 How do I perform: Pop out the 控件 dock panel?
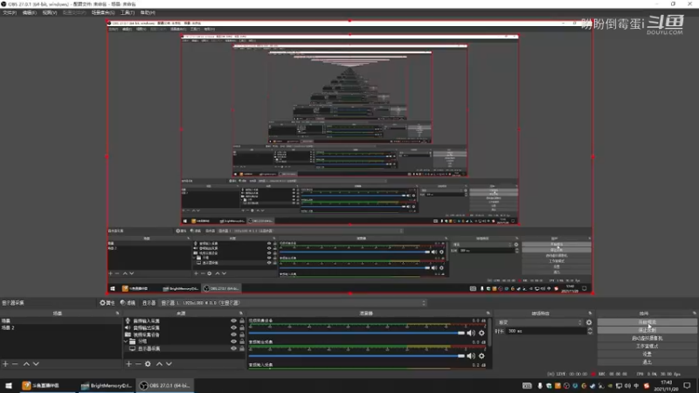click(x=695, y=314)
